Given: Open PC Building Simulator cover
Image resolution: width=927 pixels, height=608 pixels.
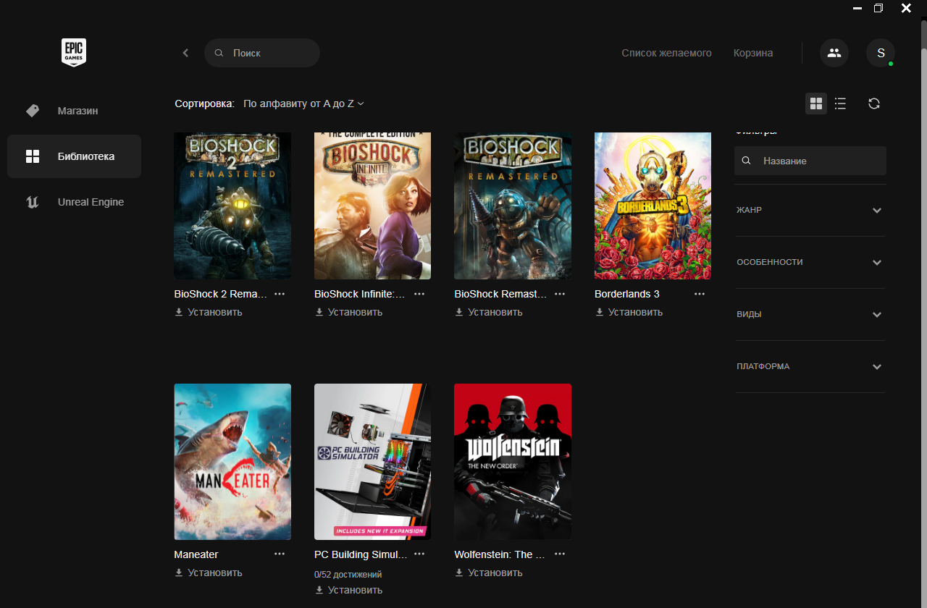Looking at the screenshot, I should [372, 462].
